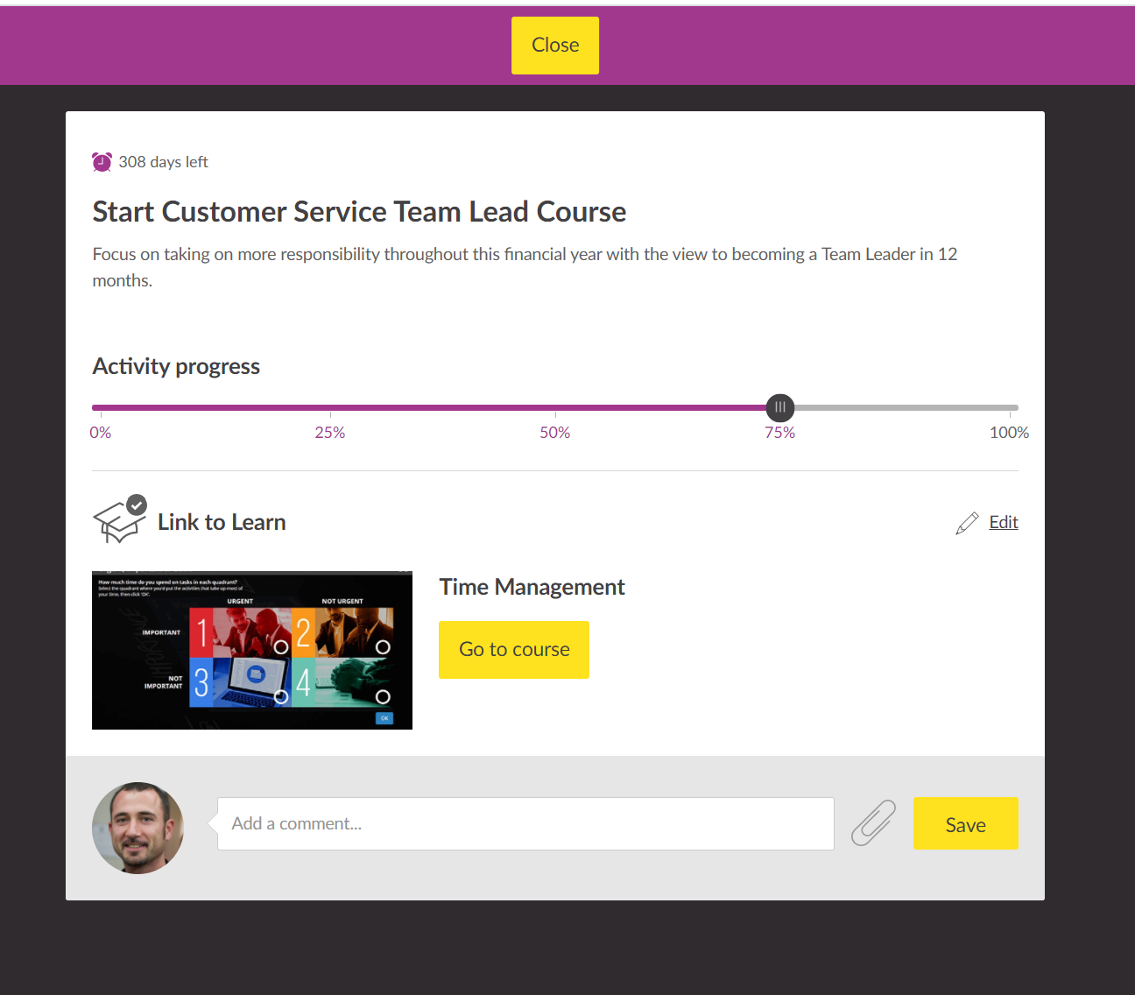
Task: Open the Time Management course with Go to course
Action: point(514,650)
